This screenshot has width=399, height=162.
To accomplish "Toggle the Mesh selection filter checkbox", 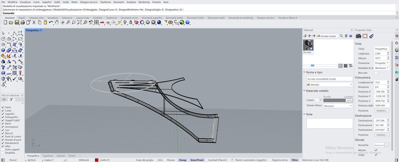I will 3,124.
